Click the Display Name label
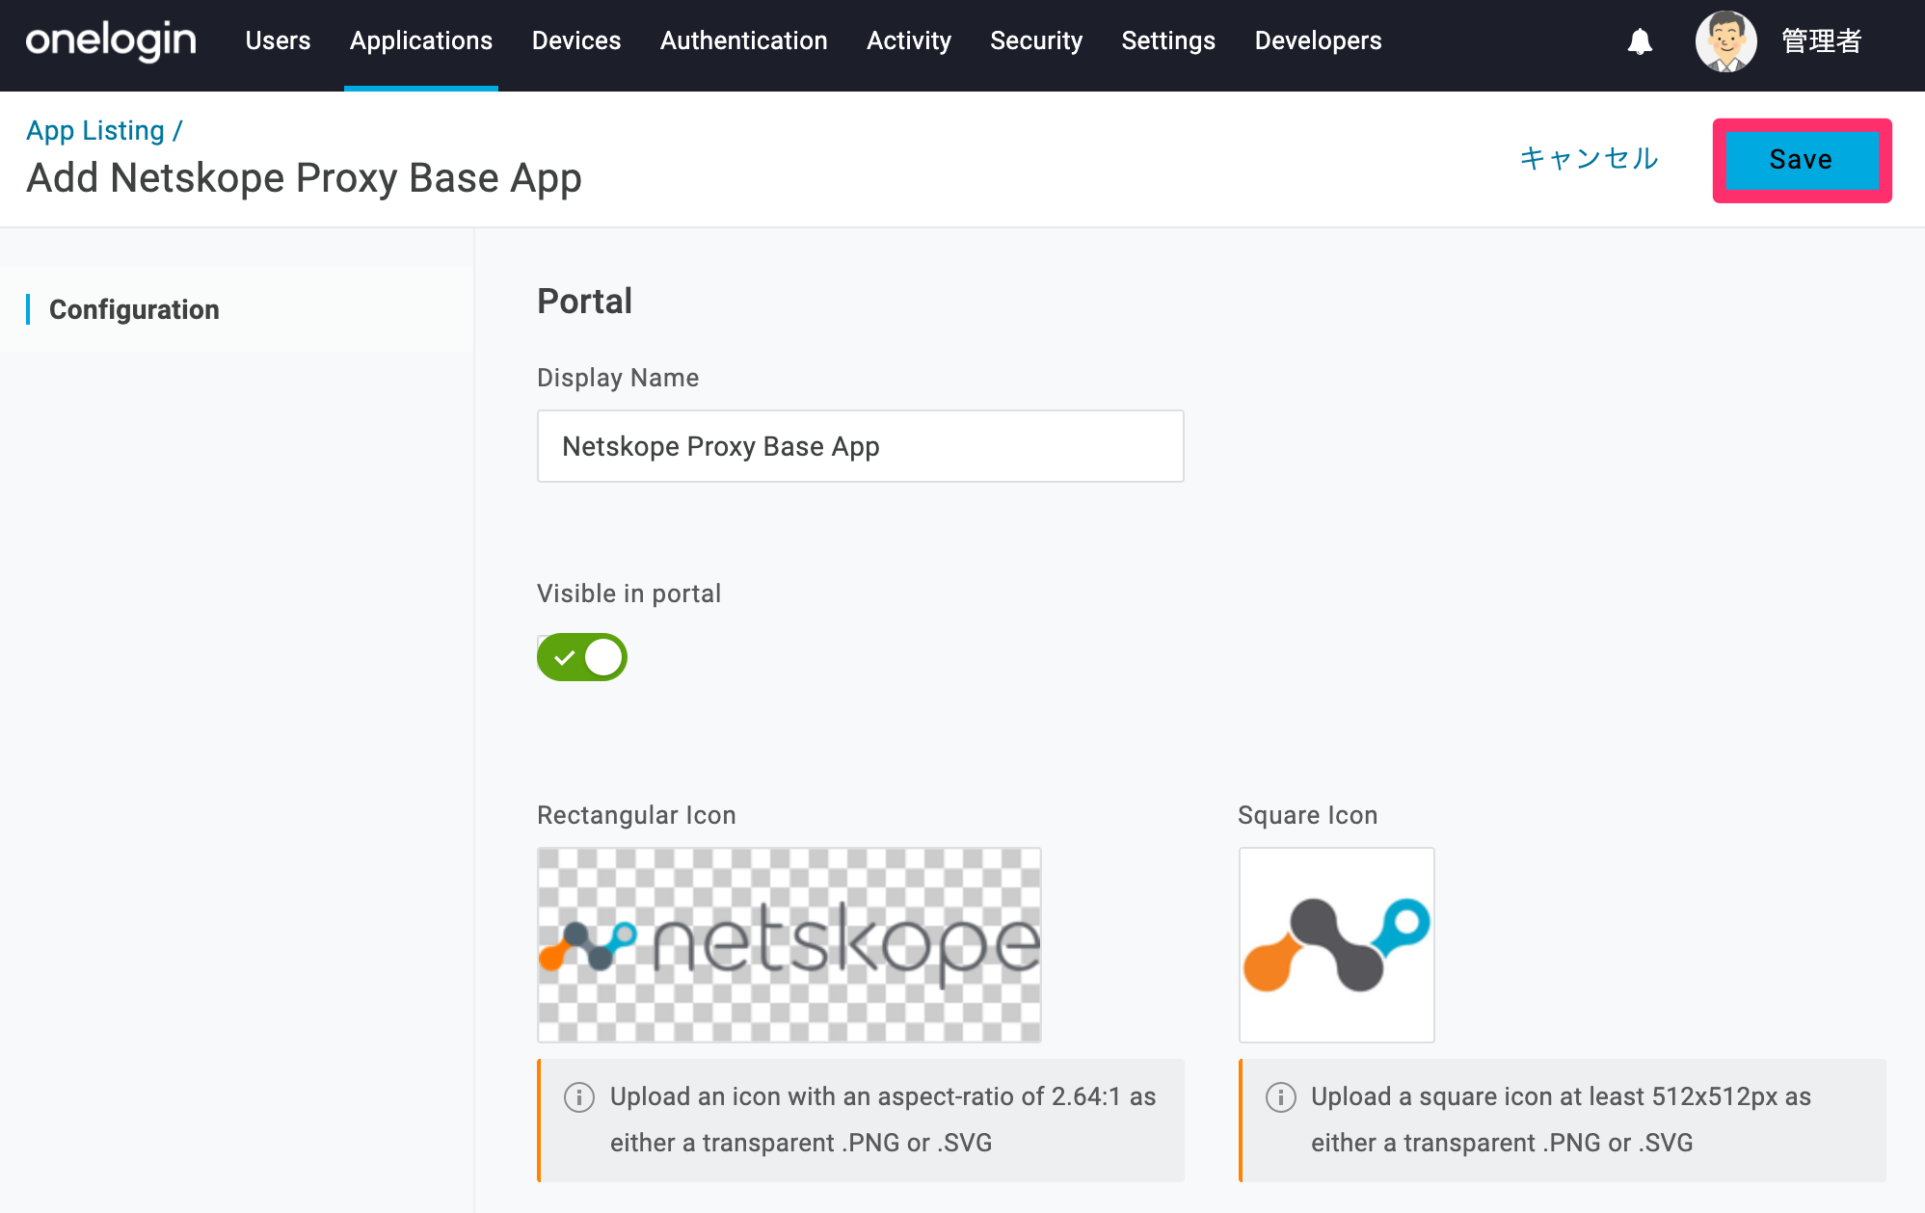The image size is (1925, 1213). (x=618, y=378)
